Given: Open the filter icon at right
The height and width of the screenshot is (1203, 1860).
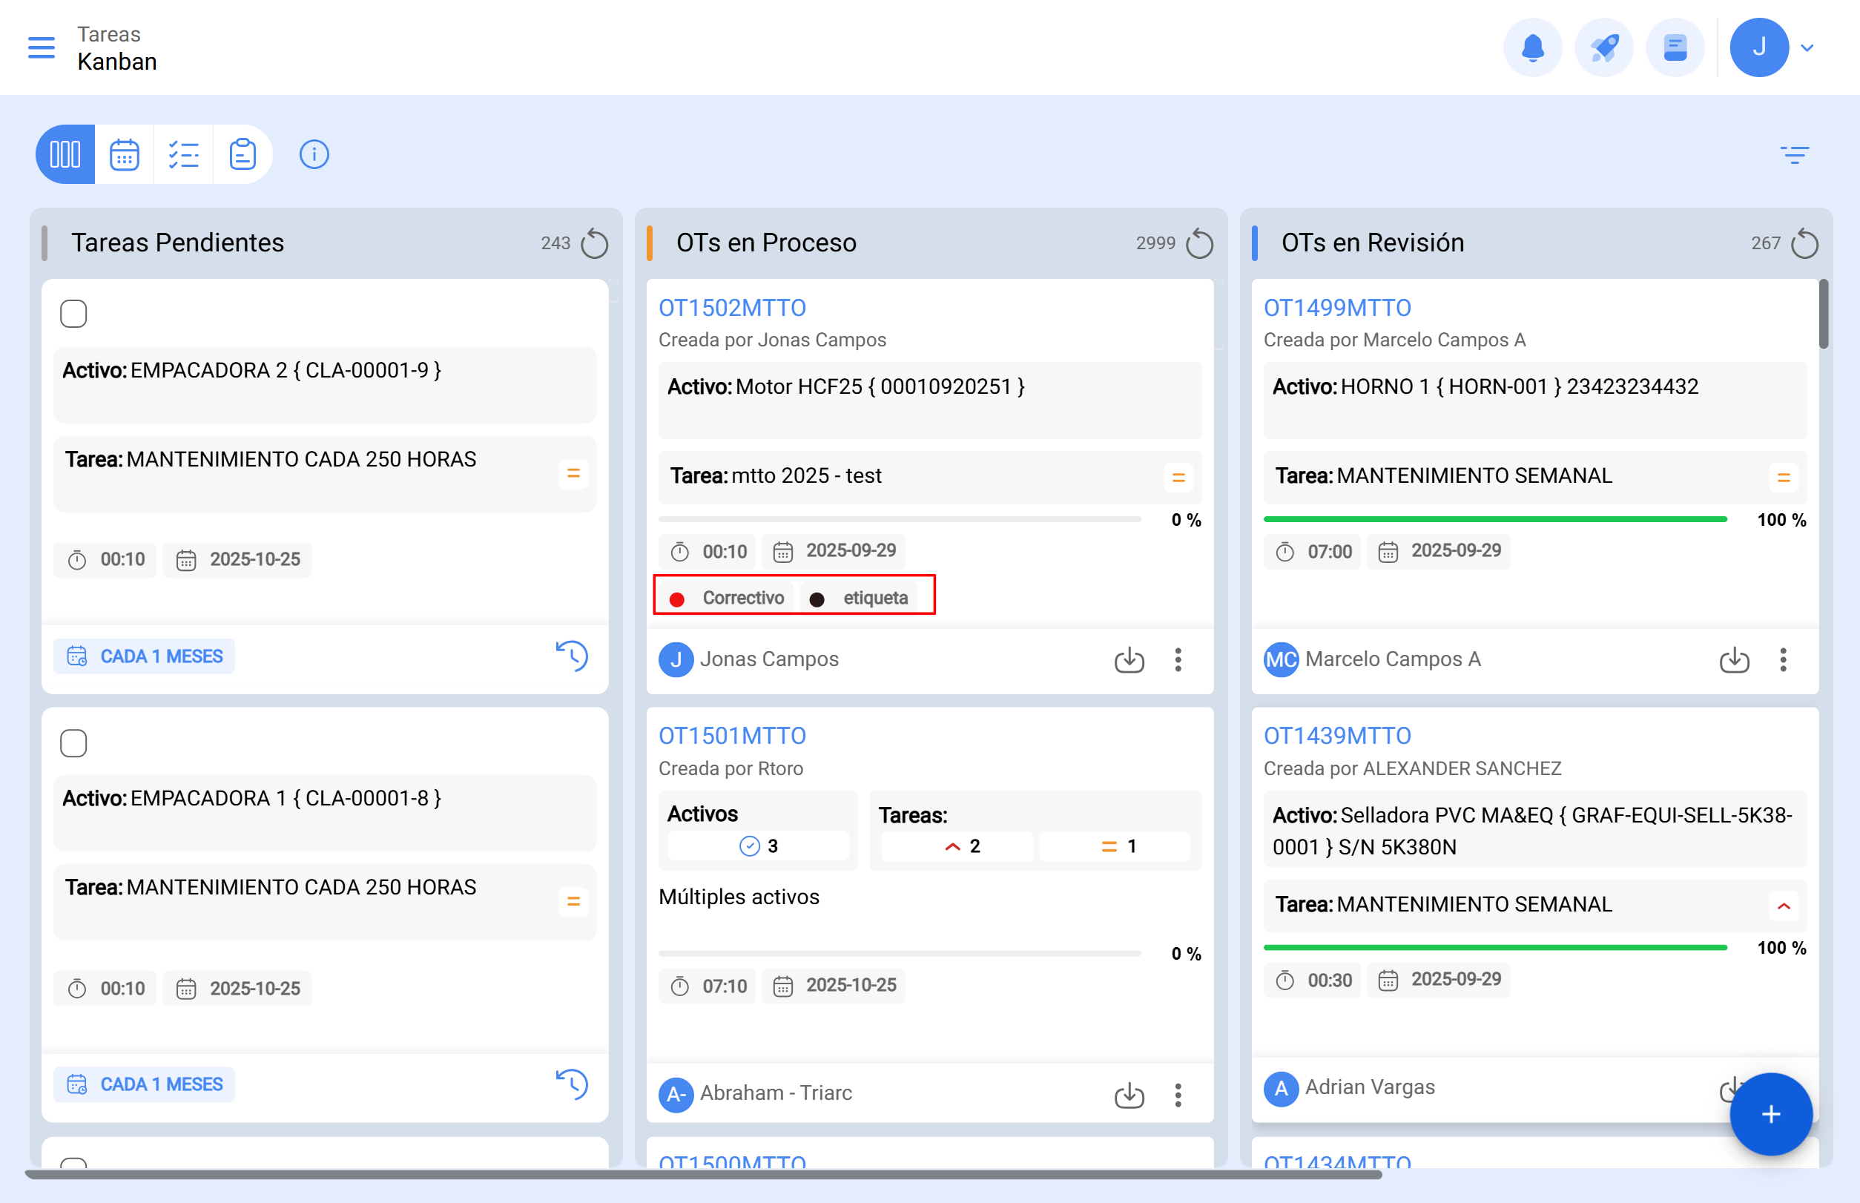Looking at the screenshot, I should (x=1795, y=155).
